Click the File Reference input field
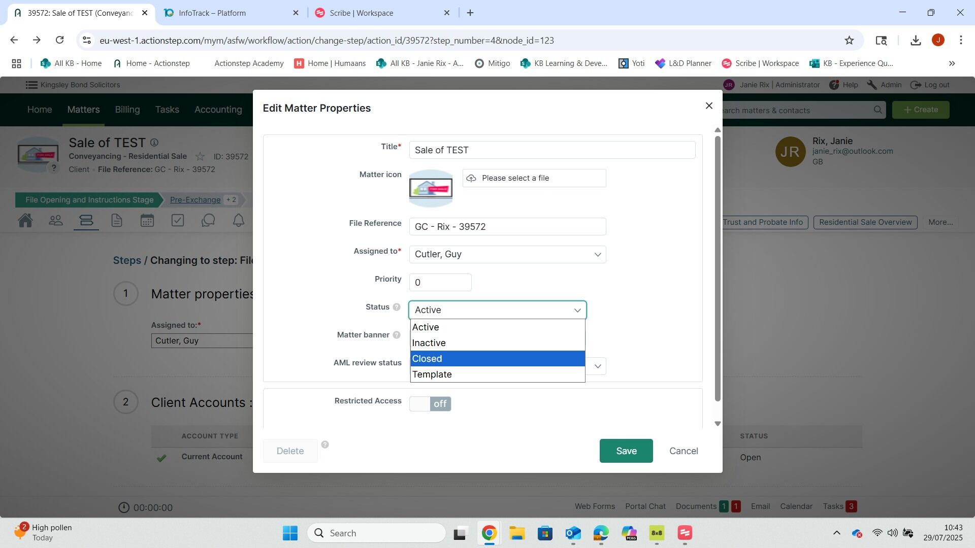 tap(507, 226)
